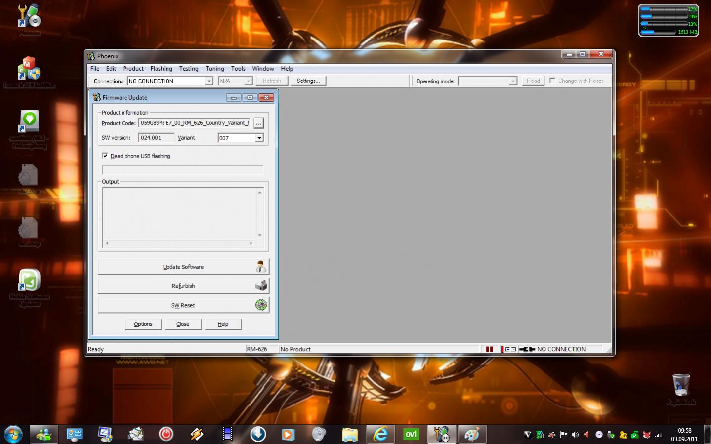Open the red power button taskbar icon
The height and width of the screenshot is (444, 711).
click(166, 434)
